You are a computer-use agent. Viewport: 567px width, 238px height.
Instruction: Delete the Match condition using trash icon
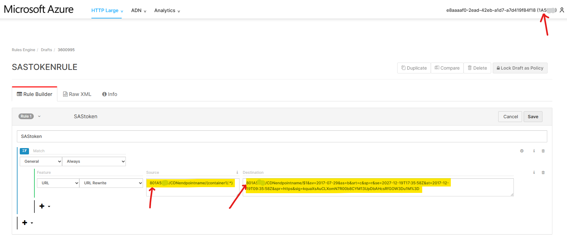click(543, 151)
